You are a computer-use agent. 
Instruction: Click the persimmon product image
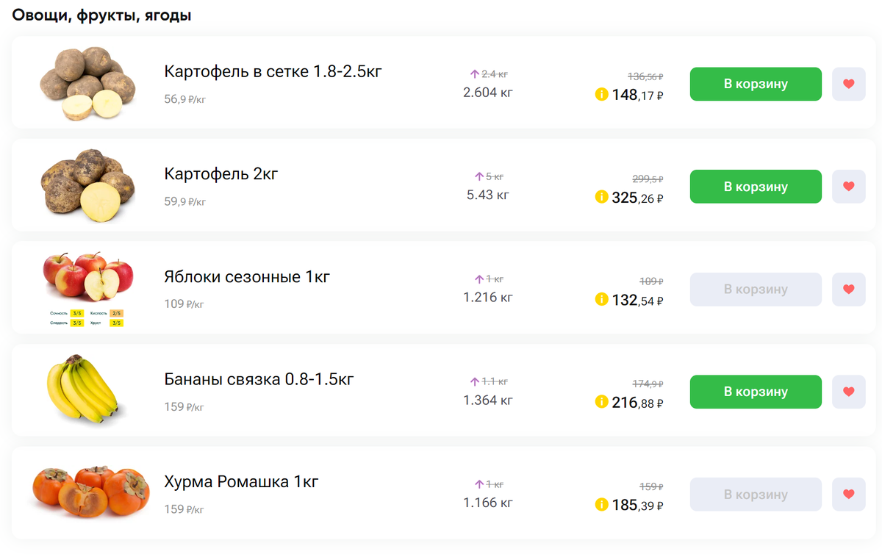[x=90, y=491]
